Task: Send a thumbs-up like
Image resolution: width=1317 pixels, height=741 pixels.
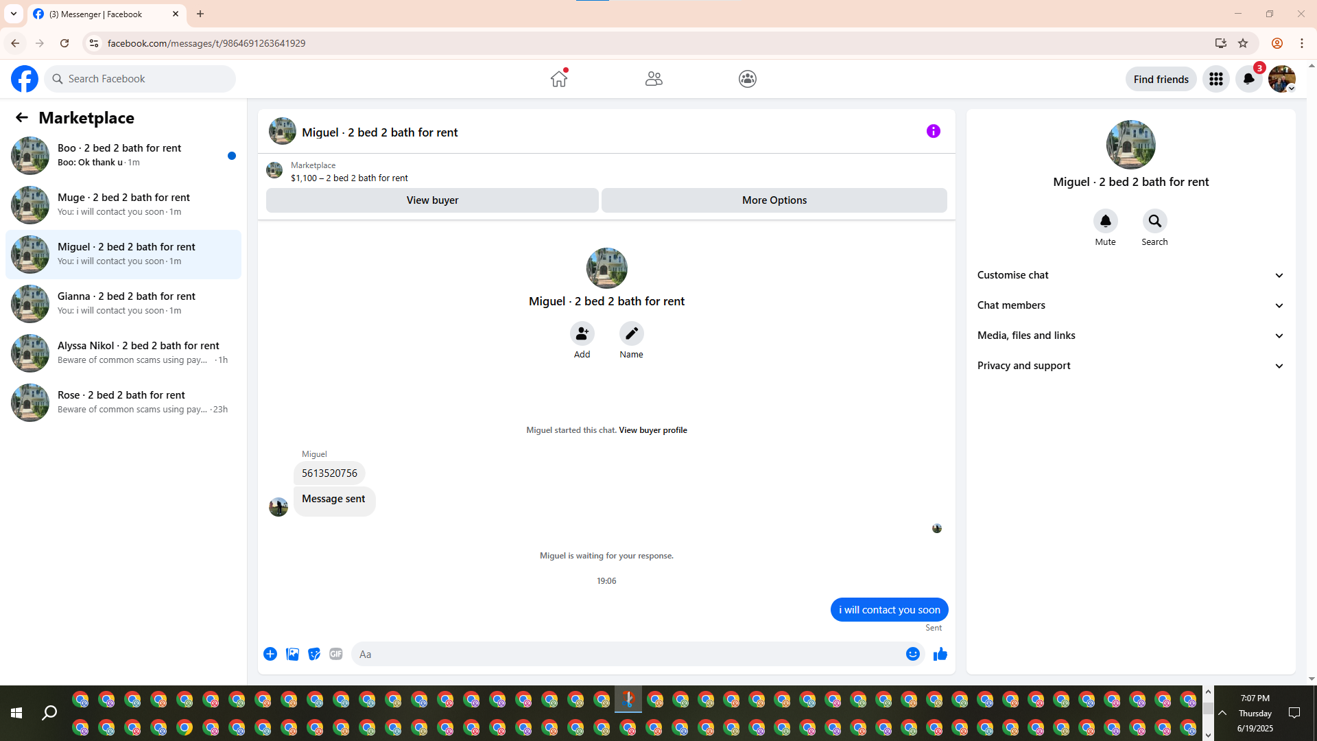Action: [x=940, y=654]
